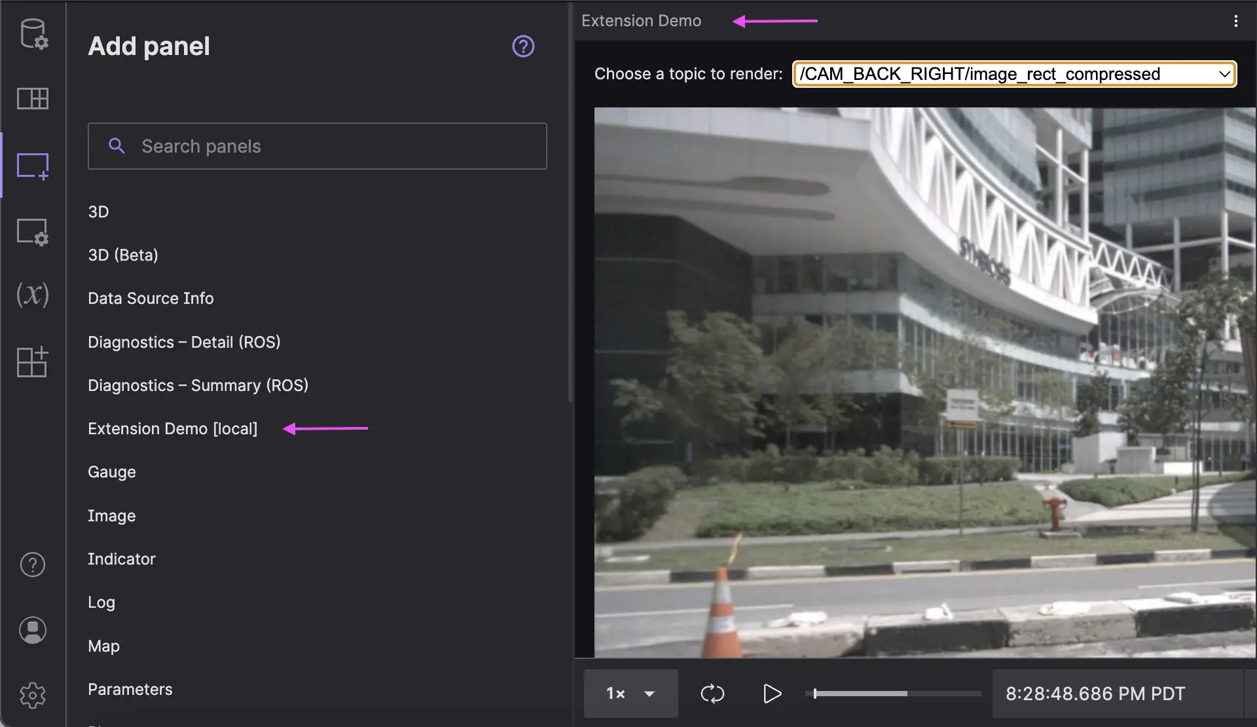Click the account profile icon
The height and width of the screenshot is (727, 1257).
click(x=33, y=630)
